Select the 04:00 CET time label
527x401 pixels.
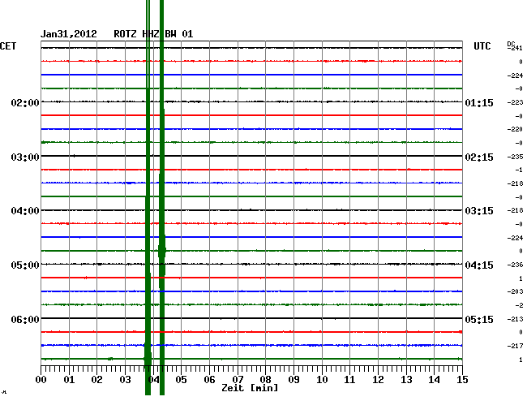[x=25, y=211]
